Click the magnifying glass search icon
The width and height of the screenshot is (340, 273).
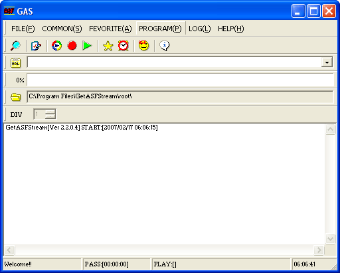tap(15, 46)
